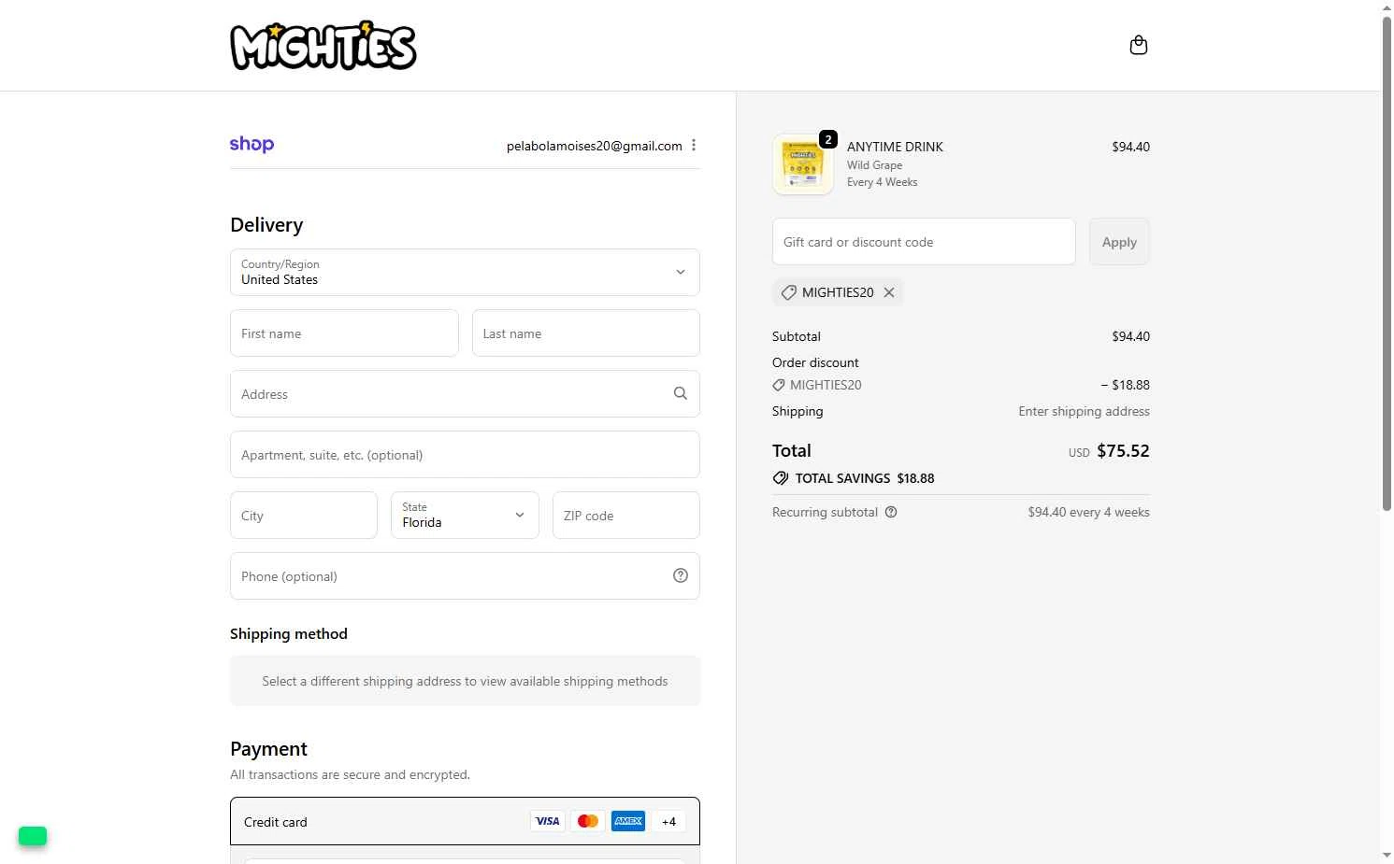
Task: Focus the gift card or discount code field
Action: tap(924, 242)
